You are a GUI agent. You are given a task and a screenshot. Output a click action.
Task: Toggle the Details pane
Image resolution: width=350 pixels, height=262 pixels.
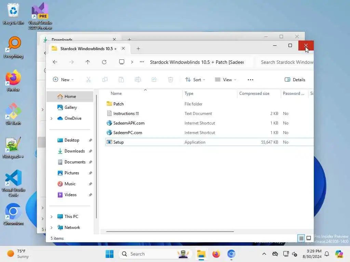295,79
